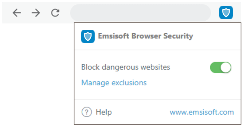243x127 pixels.
Task: Click the Block dangerous websites label
Action: tap(125, 67)
